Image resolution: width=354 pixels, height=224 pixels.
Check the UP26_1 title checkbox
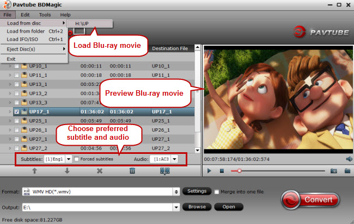coord(16,130)
